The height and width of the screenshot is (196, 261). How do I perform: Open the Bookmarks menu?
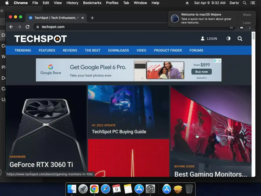92,3
